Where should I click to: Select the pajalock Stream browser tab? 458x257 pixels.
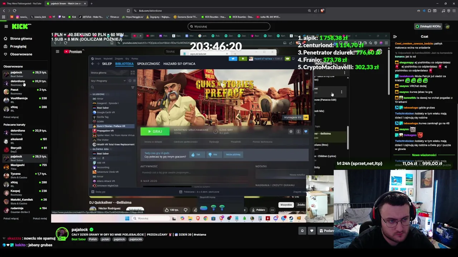(66, 4)
